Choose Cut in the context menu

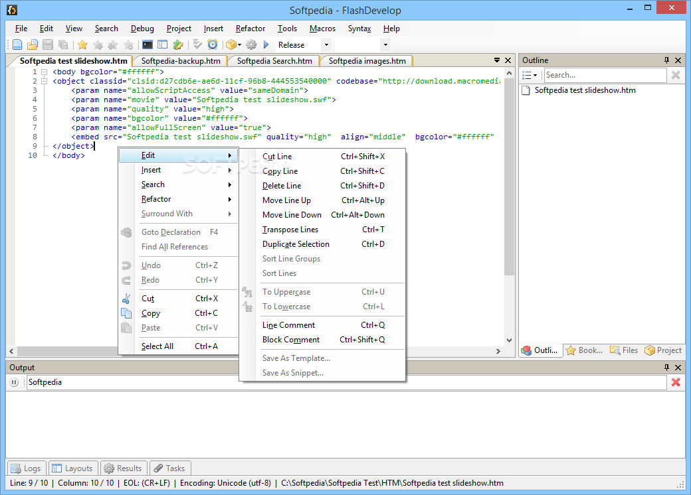click(x=179, y=299)
